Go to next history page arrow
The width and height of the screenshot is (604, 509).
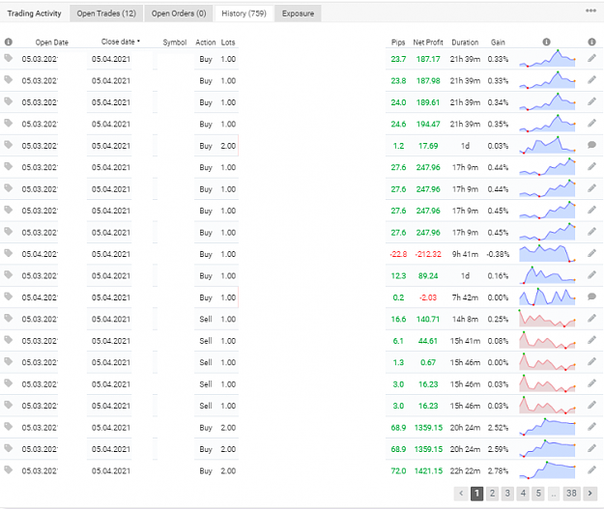click(590, 494)
